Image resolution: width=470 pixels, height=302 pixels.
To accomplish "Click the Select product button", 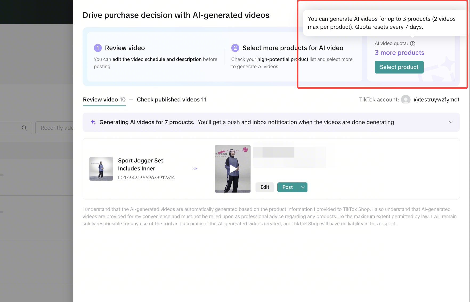I will pyautogui.click(x=399, y=67).
